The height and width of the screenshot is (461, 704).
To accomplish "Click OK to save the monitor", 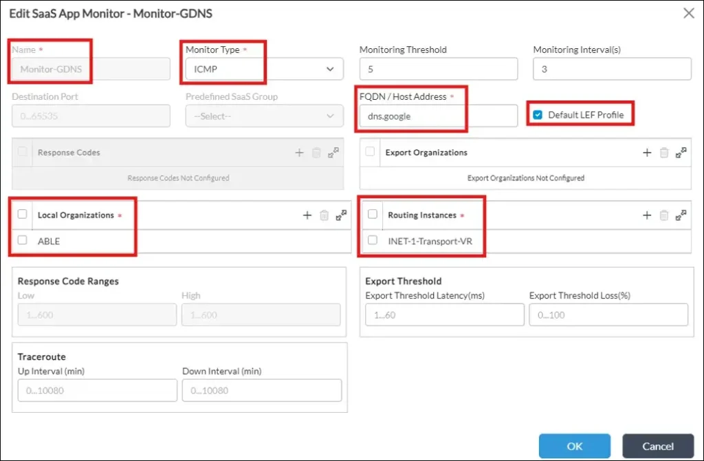I will pos(574,446).
